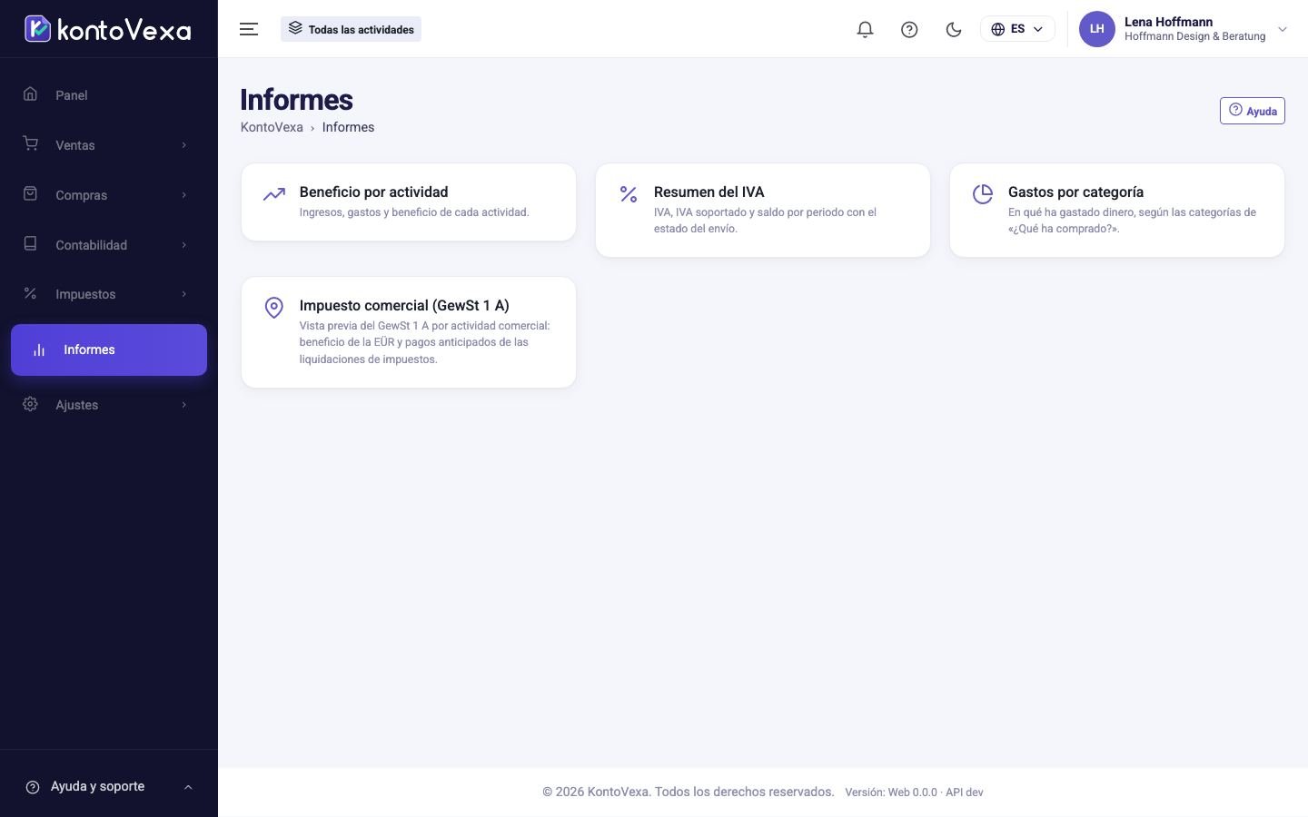The width and height of the screenshot is (1308, 817).
Task: Click the map pin icon on Impuesto comercial card
Action: (x=273, y=308)
